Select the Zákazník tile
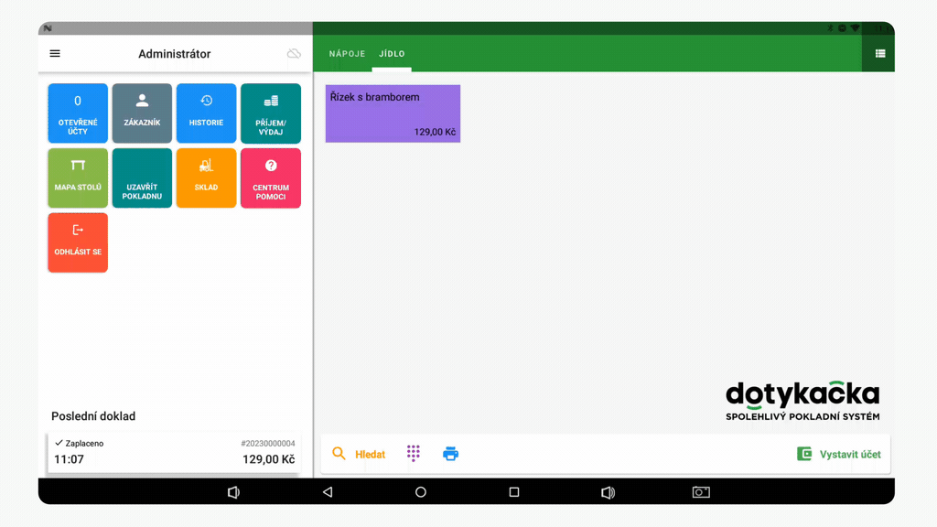The height and width of the screenshot is (527, 937). coord(142,113)
